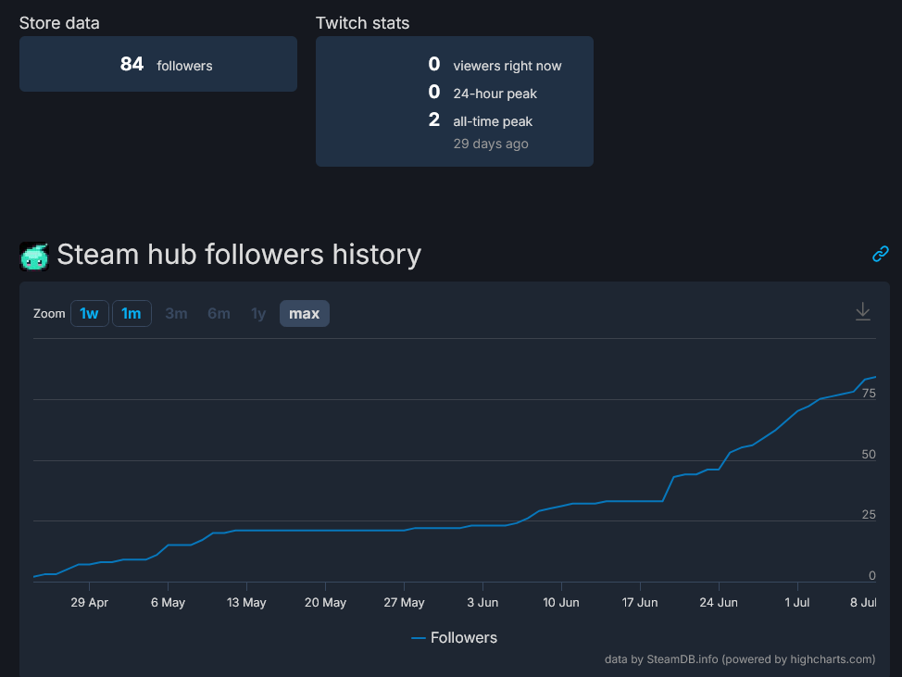Set chart zoom to 1w
This screenshot has height=677, width=902.
pyautogui.click(x=89, y=313)
